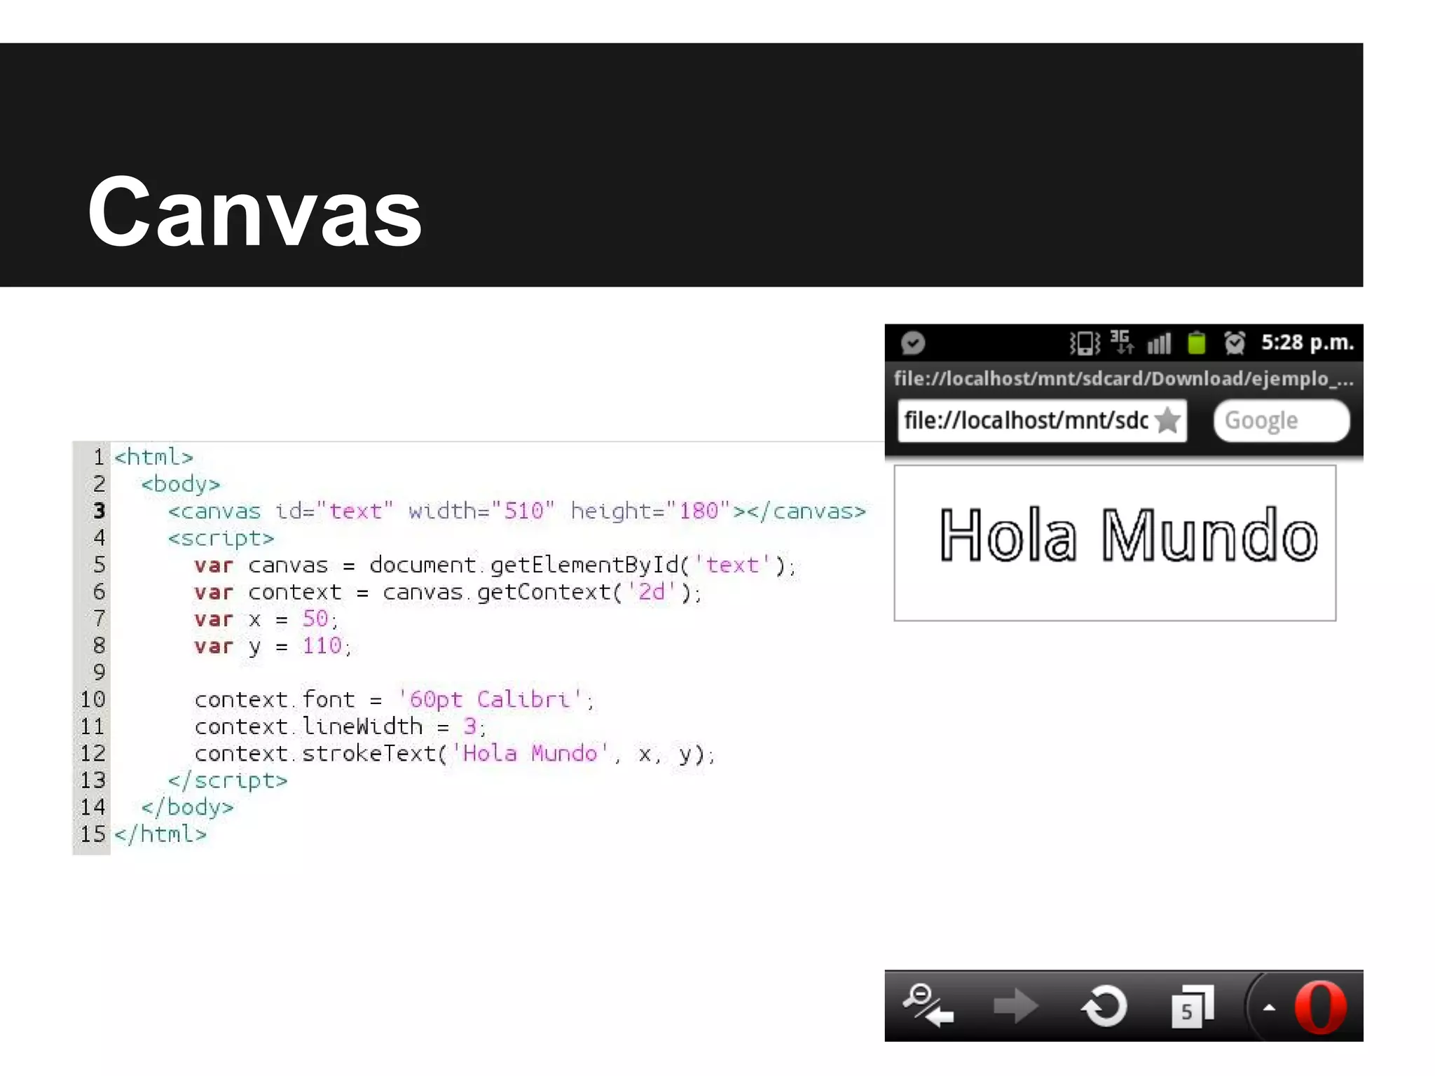Click the '60pt Calibri' font line

[394, 700]
